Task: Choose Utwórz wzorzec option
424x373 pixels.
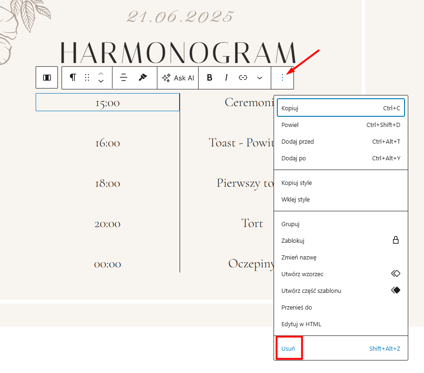Action: tap(341, 274)
